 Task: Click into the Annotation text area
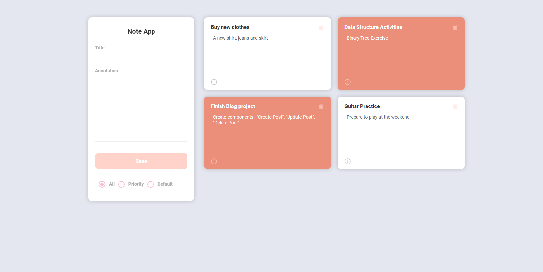coord(141,107)
